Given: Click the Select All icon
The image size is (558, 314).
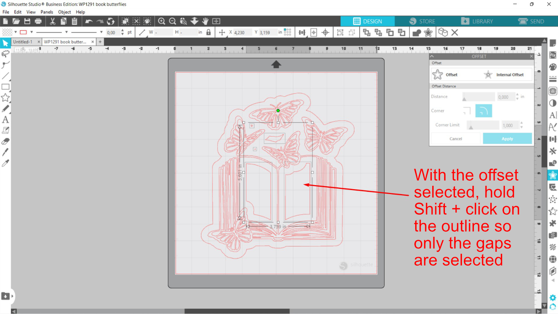Looking at the screenshot, I should click(x=125, y=21).
